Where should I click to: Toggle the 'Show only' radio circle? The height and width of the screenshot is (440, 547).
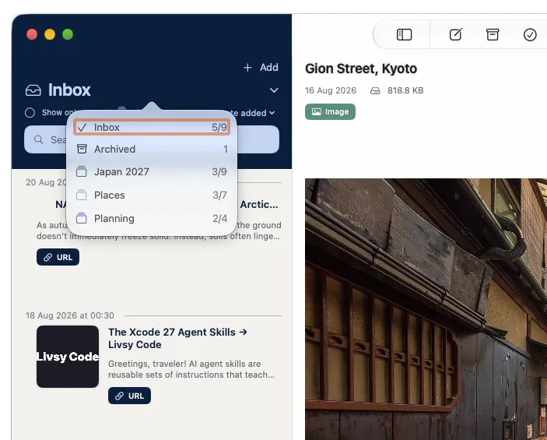tap(30, 112)
